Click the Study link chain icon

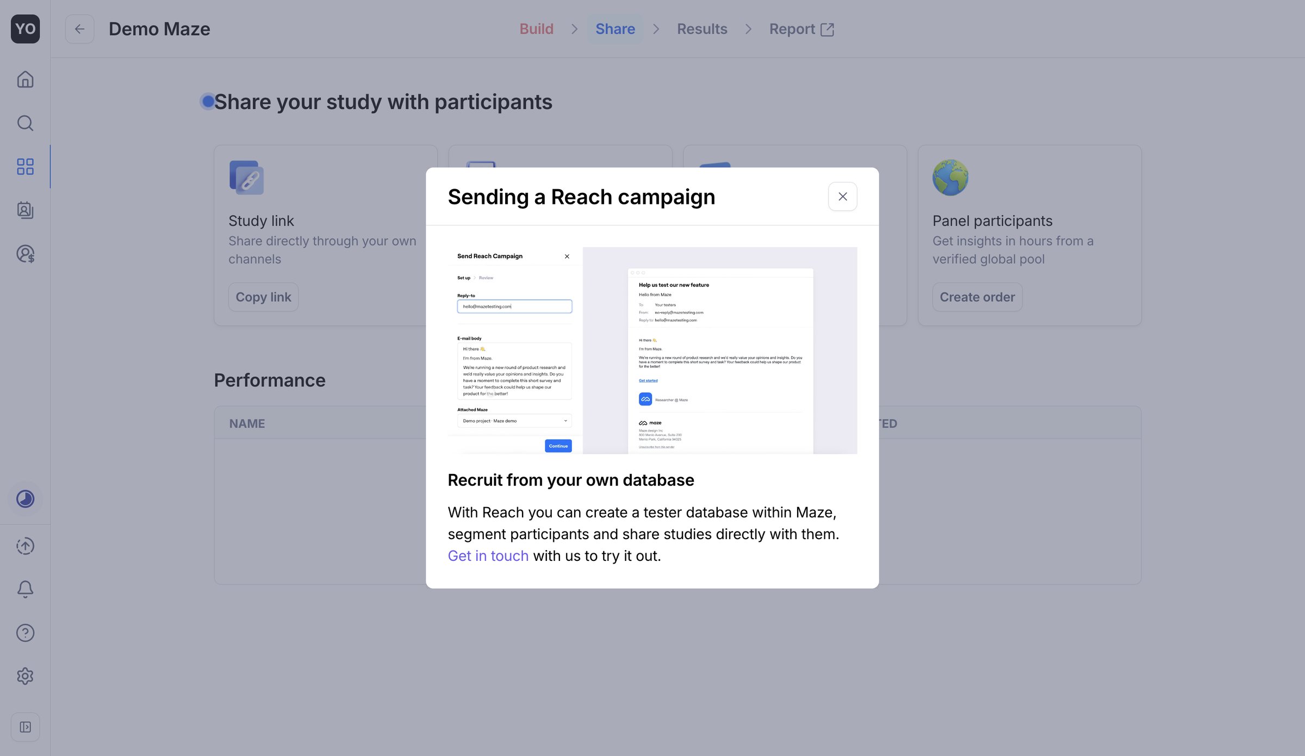(x=246, y=177)
